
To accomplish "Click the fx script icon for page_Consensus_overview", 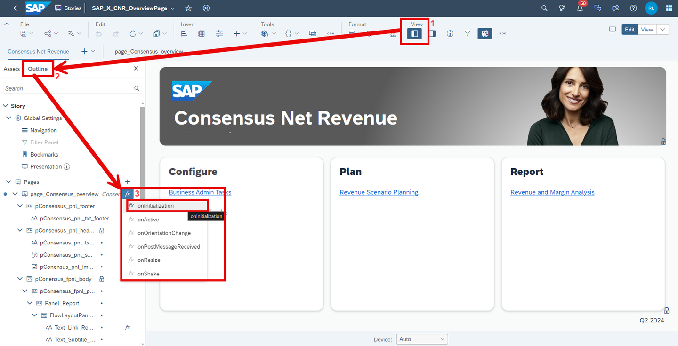I will tap(128, 194).
